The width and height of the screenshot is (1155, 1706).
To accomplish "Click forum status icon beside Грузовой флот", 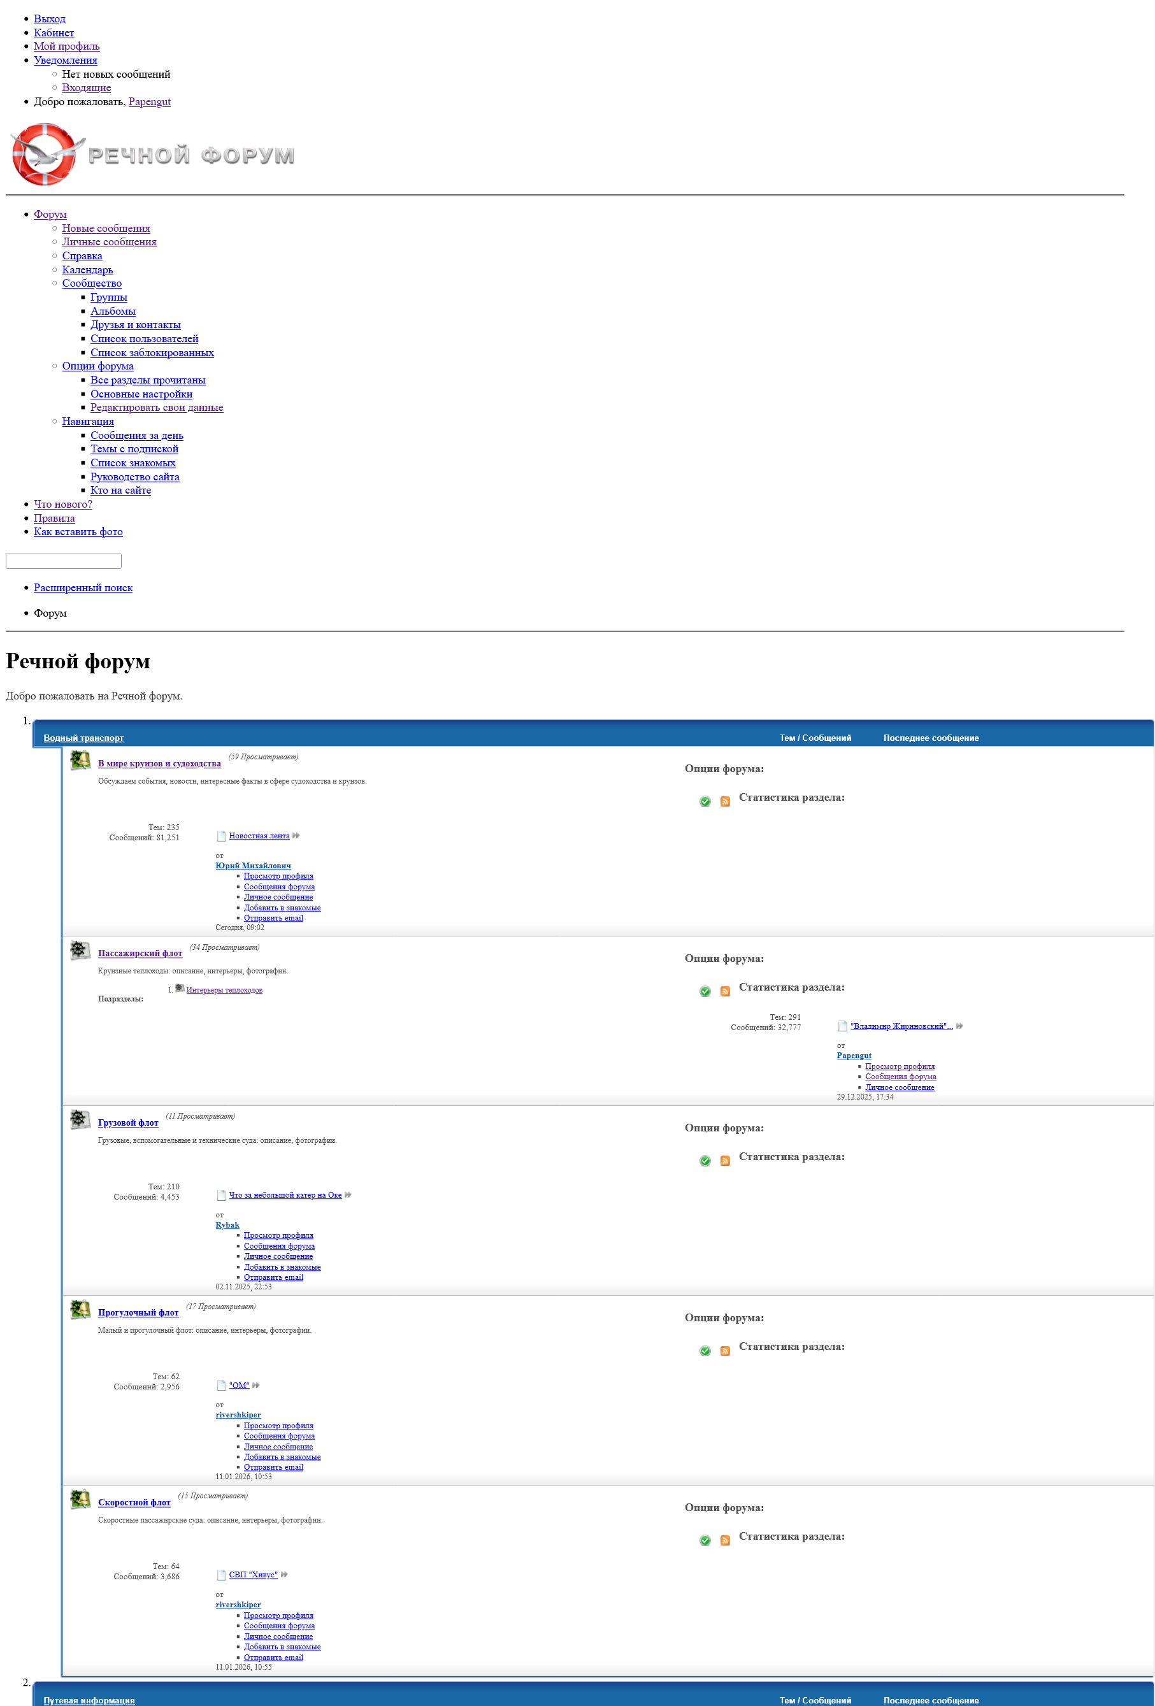I will [80, 1120].
